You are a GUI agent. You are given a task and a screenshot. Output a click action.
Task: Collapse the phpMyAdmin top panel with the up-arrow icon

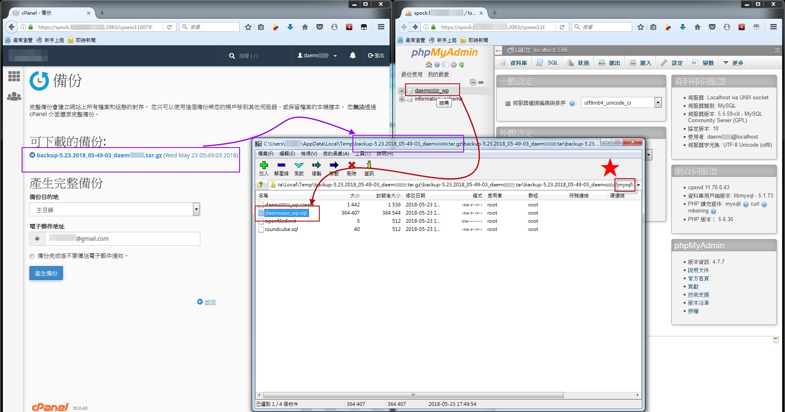pyautogui.click(x=777, y=50)
